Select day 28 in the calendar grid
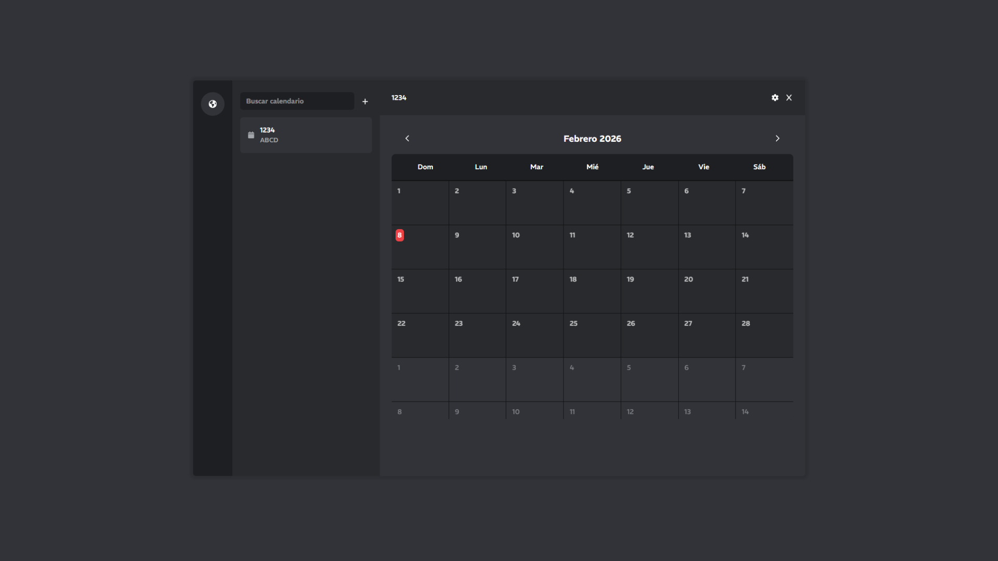998x561 pixels. coord(764,336)
